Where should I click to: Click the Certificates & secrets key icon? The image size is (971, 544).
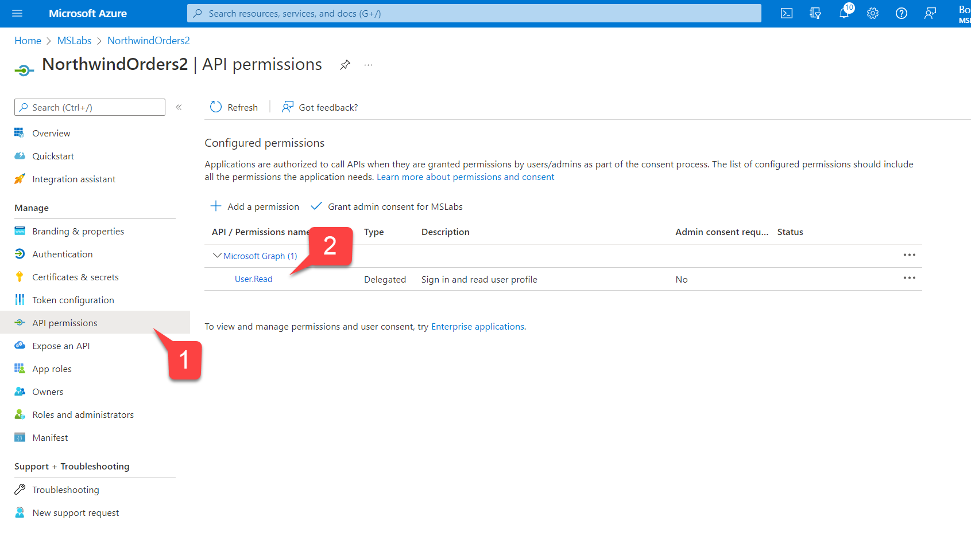[x=20, y=277]
